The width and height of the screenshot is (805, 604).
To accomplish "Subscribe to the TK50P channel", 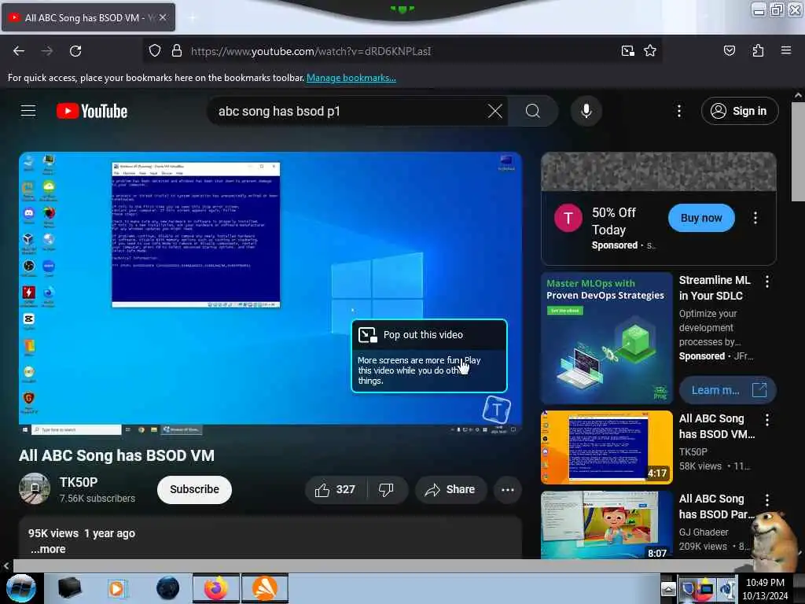I will coord(194,489).
